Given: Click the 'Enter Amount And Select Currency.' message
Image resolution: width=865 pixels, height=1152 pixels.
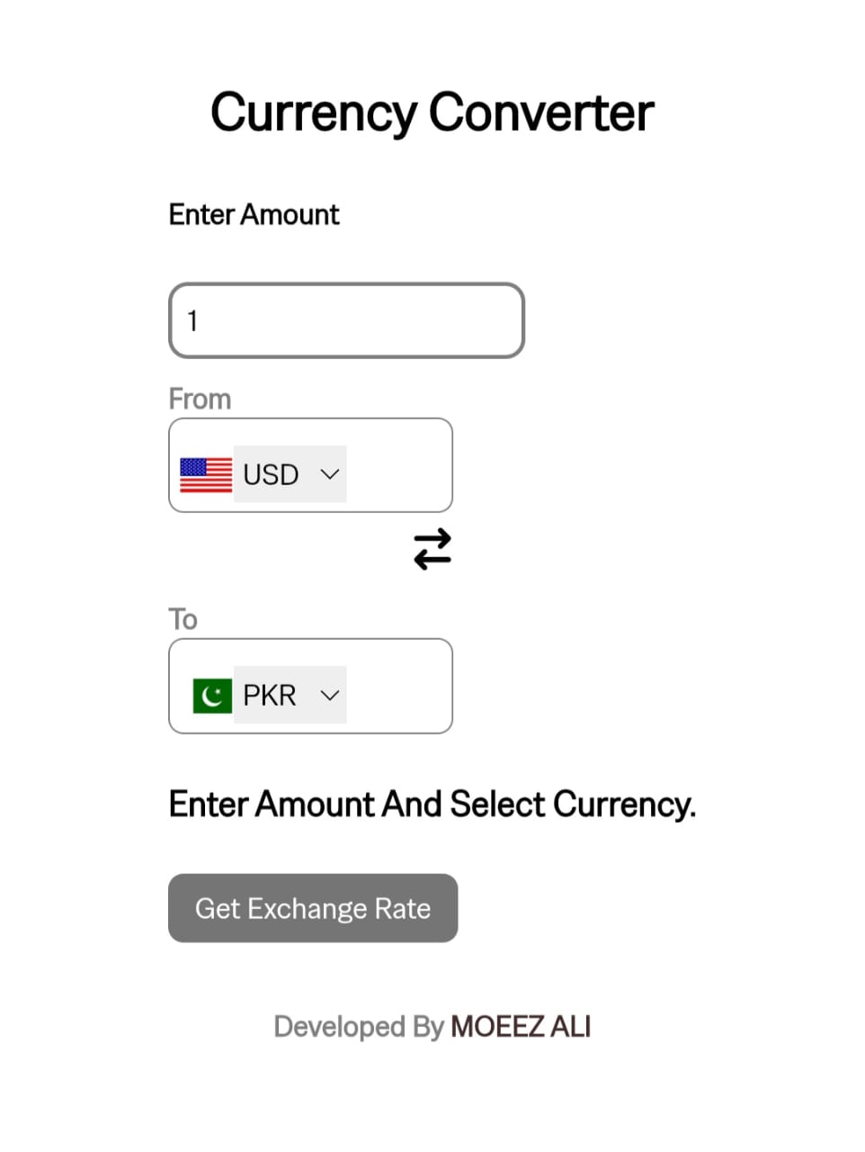Looking at the screenshot, I should click(x=432, y=804).
